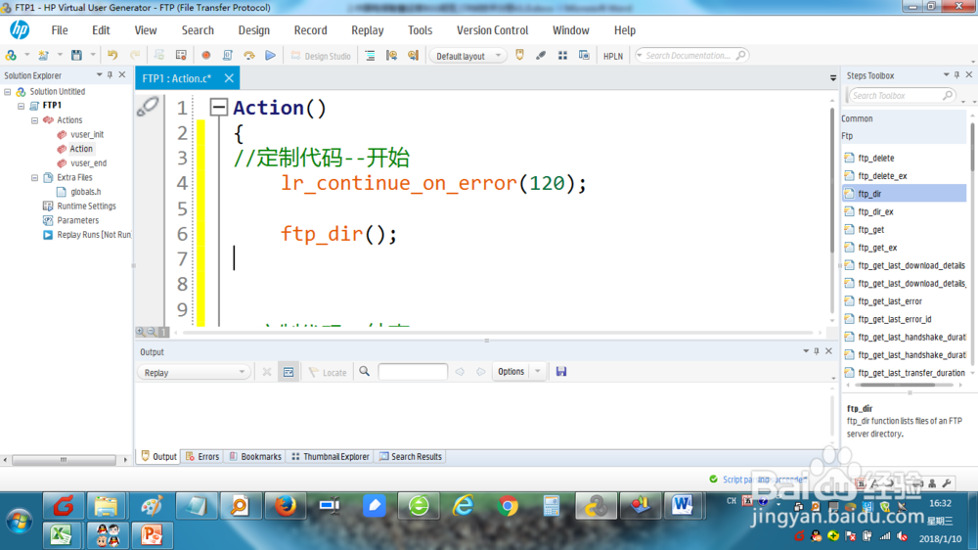978x550 pixels.
Task: Select ftp_get step in toolbox
Action: point(870,230)
